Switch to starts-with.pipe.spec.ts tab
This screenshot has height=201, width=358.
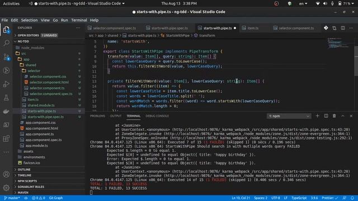coord(169,28)
